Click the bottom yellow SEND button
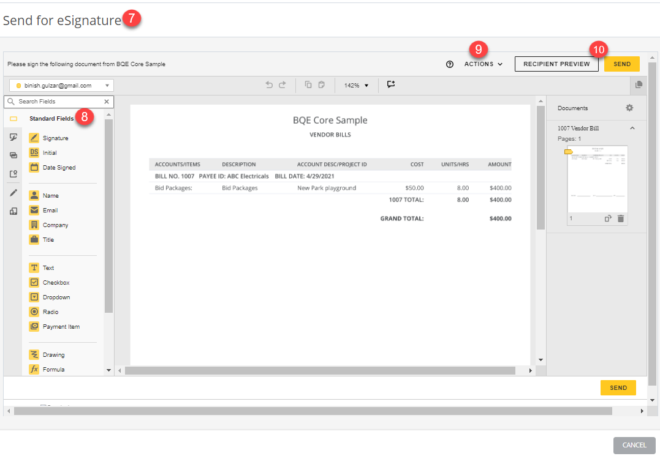Image resolution: width=660 pixels, height=456 pixels. (618, 388)
